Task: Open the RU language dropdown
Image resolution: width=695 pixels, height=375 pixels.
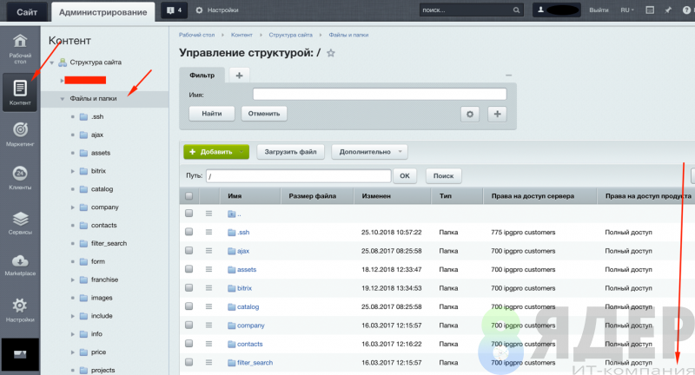Action: (x=627, y=10)
